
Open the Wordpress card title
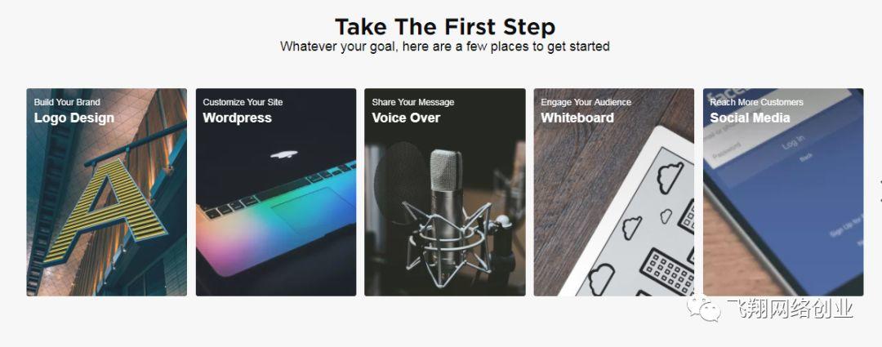(x=237, y=118)
